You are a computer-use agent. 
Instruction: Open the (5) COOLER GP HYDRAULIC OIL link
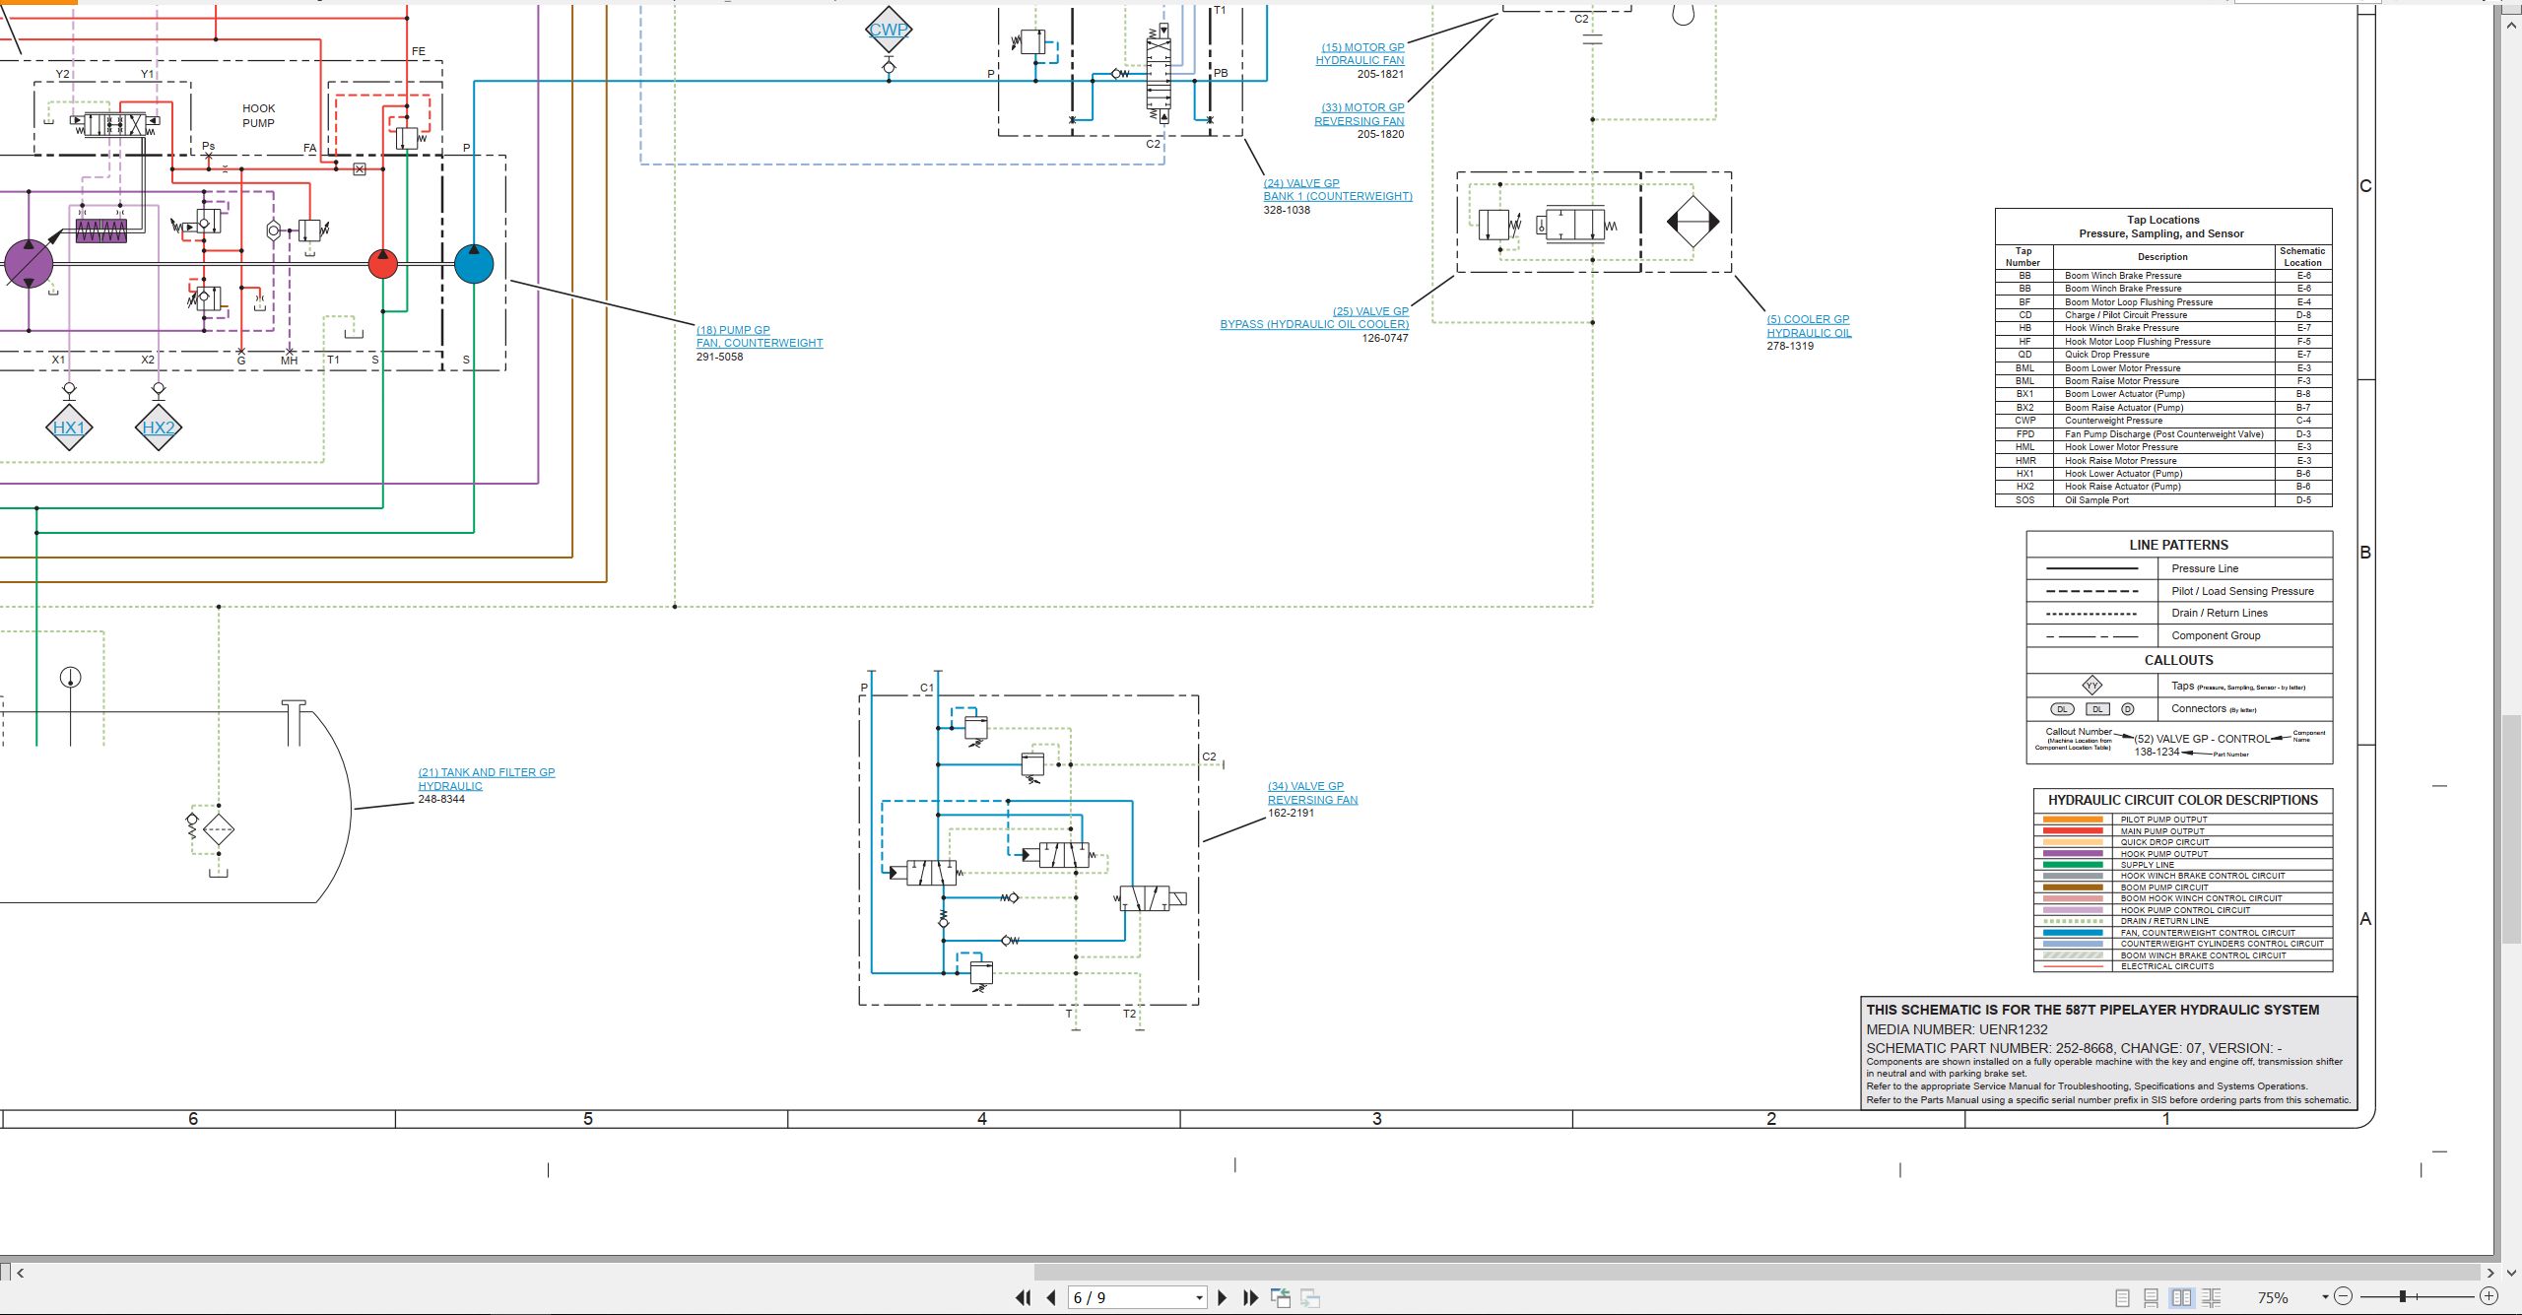(1809, 326)
